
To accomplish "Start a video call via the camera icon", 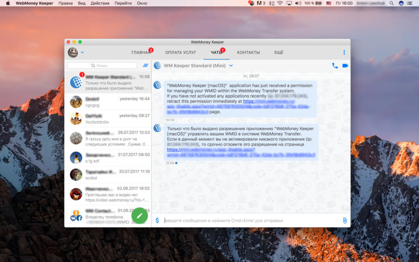I will coord(345,65).
